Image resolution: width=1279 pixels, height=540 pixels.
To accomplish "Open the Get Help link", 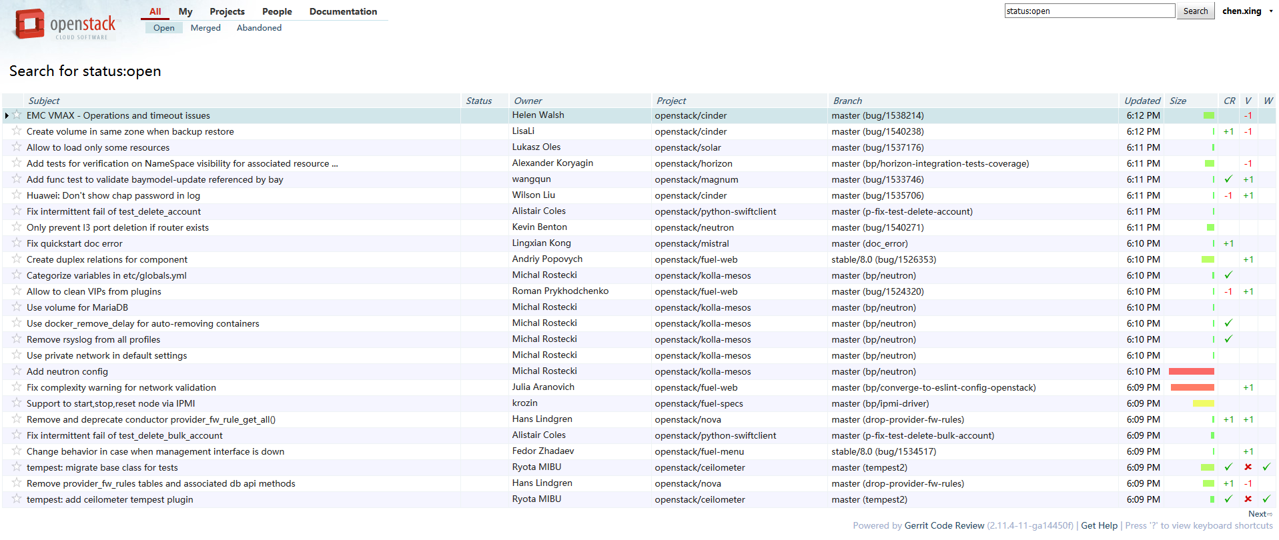I will pyautogui.click(x=1099, y=525).
